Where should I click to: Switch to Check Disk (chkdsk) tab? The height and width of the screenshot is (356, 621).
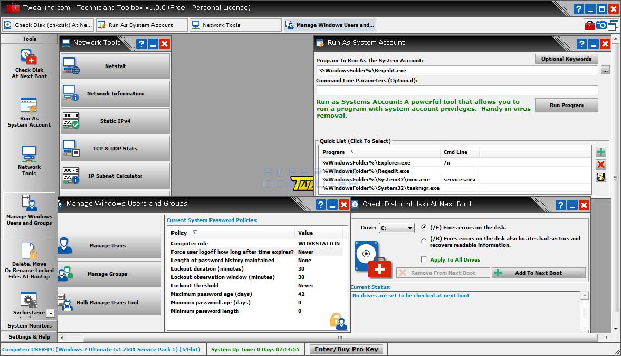49,25
